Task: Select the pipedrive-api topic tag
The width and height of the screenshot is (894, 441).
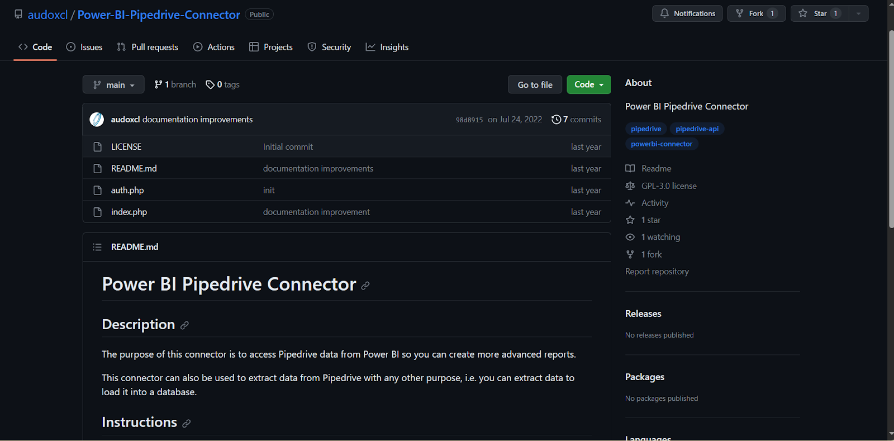Action: (697, 129)
